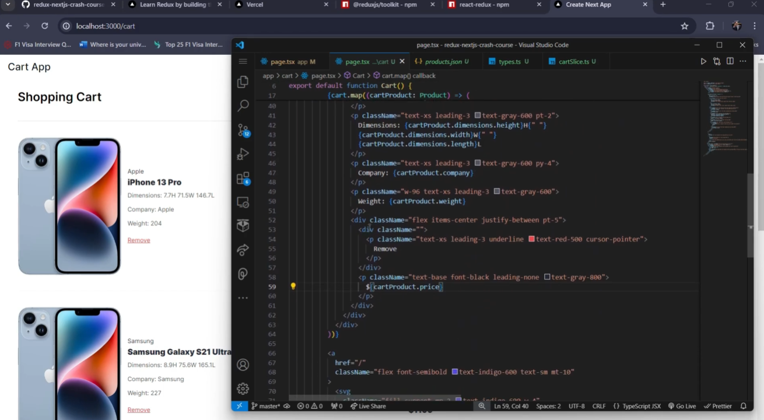
Task: Expand the additional views ellipsis in the activity bar
Action: click(243, 298)
